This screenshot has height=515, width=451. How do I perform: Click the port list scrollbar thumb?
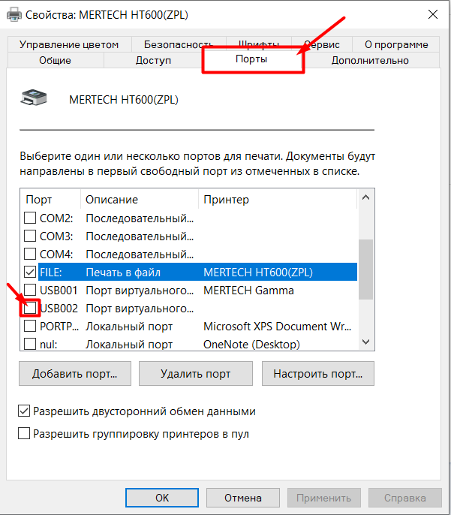[x=365, y=270]
